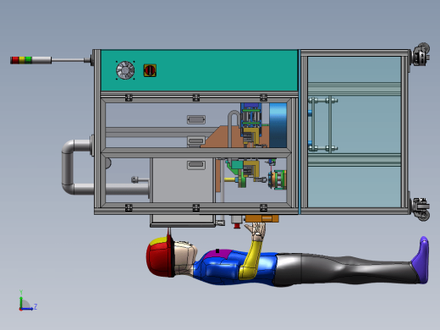
Task: Select the gray U-shaped exhaust pipe
Action: [x=77, y=167]
